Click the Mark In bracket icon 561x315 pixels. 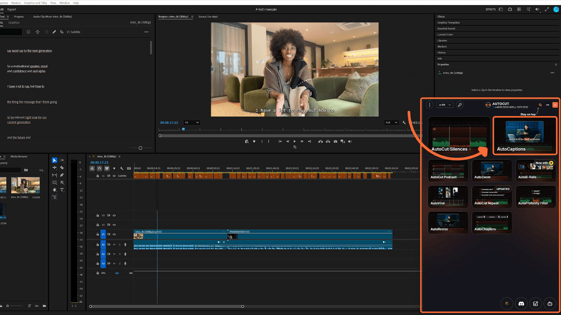point(262,141)
